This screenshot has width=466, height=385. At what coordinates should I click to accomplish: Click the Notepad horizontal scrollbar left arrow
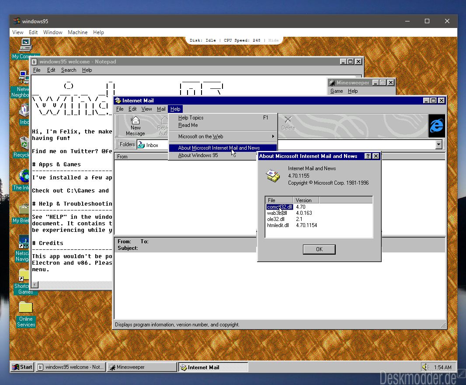(x=35, y=285)
